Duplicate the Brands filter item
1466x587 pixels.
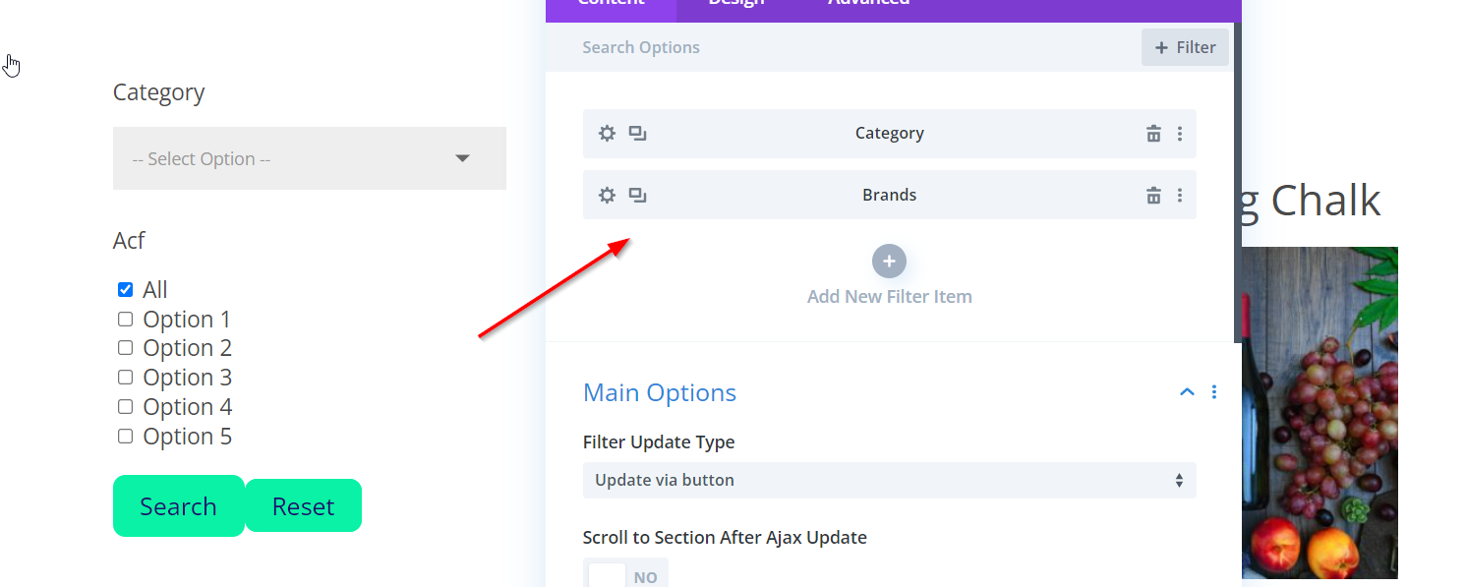pyautogui.click(x=638, y=196)
